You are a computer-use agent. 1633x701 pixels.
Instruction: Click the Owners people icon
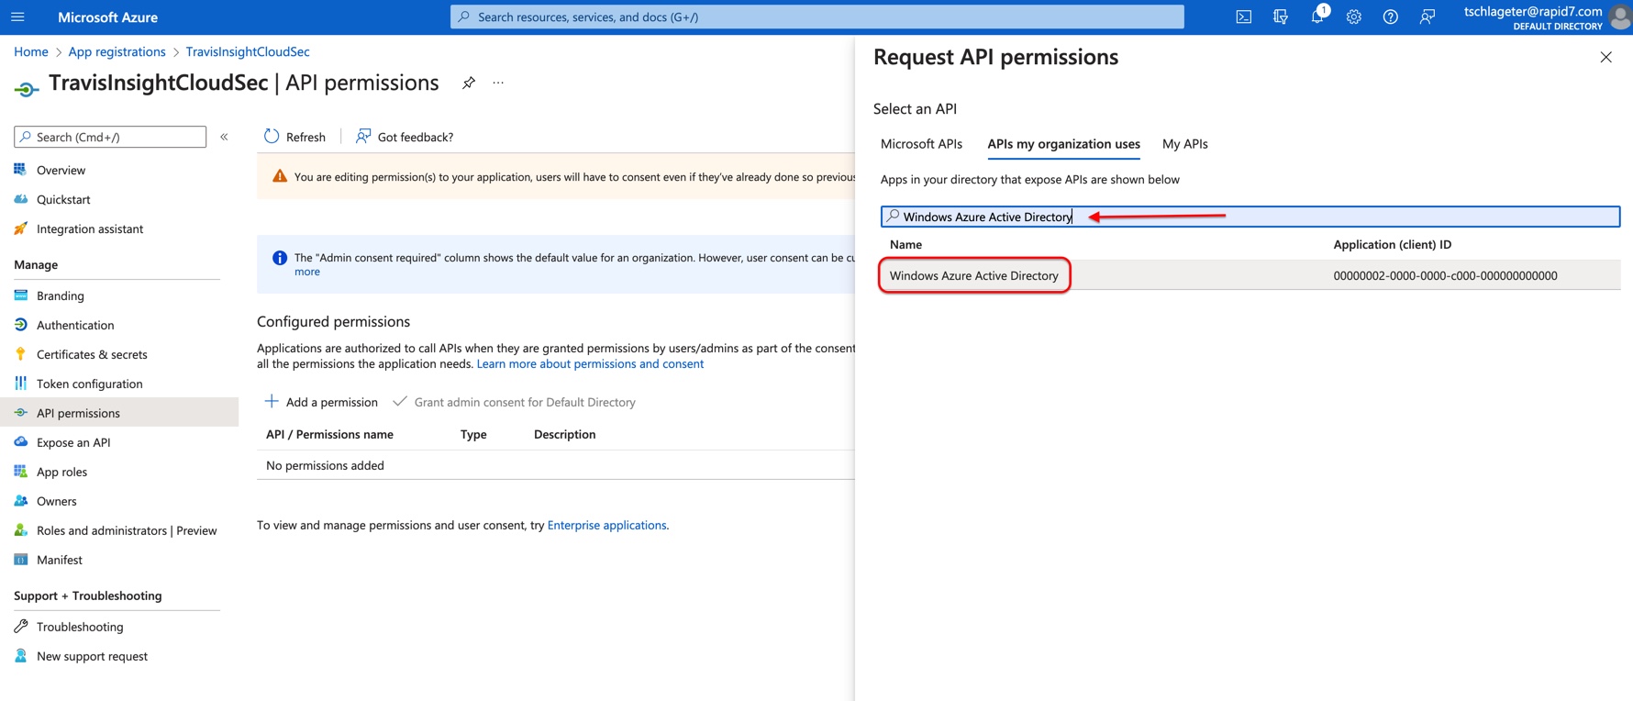[x=20, y=501]
